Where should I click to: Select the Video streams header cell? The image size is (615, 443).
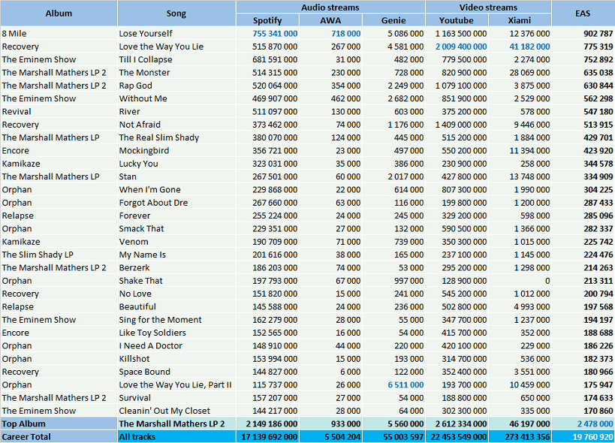488,7
